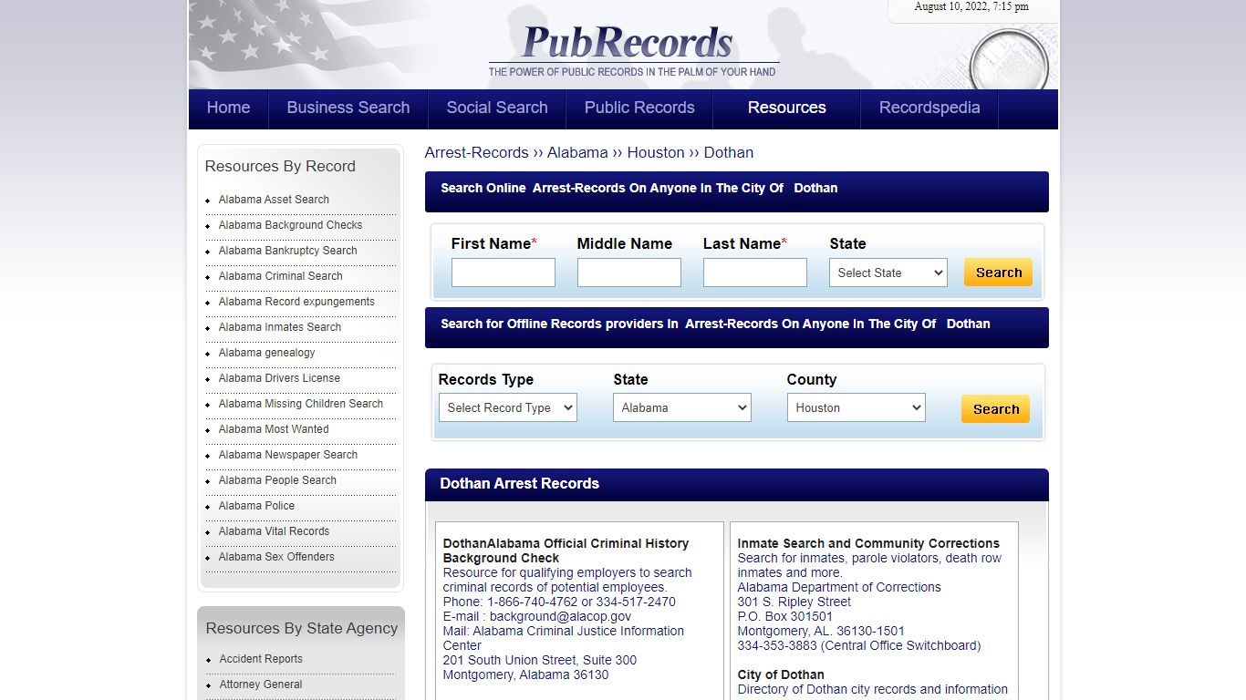Click the City of Dothan heading
1246x700 pixels.
click(781, 674)
